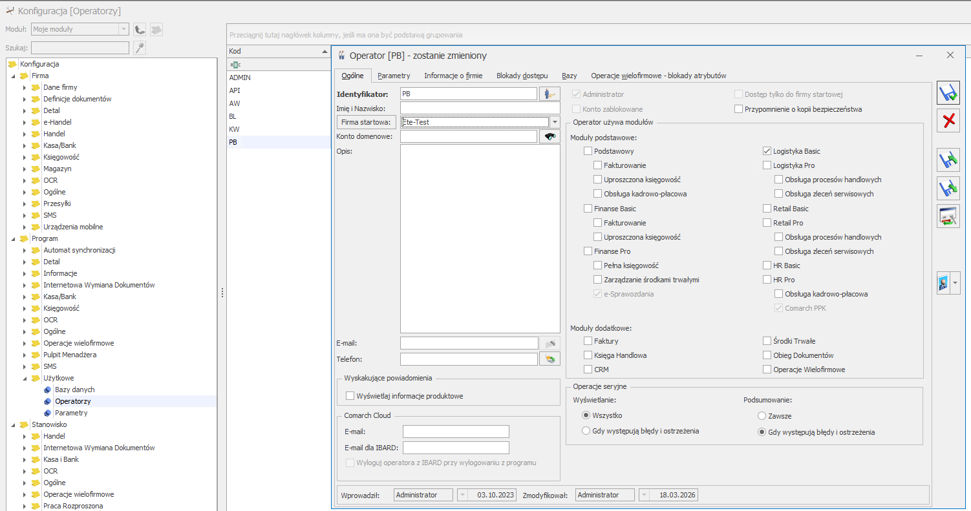971x511 pixels.
Task: Click the Konfiguracja root folder icon
Action: pyautogui.click(x=12, y=64)
